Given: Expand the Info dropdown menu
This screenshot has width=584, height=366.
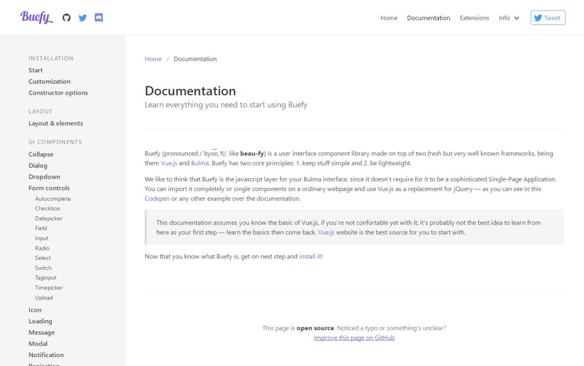Looking at the screenshot, I should click(509, 18).
